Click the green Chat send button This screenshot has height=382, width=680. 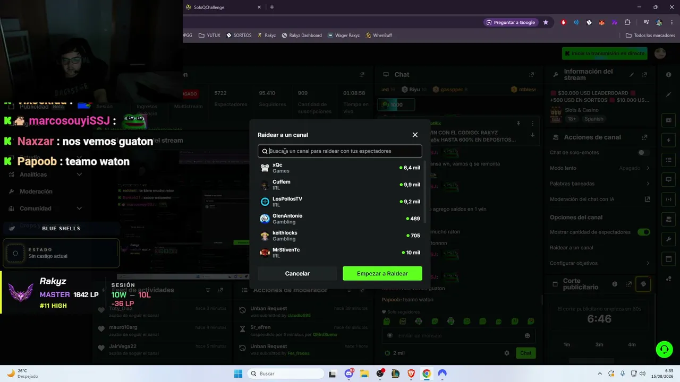click(x=525, y=353)
